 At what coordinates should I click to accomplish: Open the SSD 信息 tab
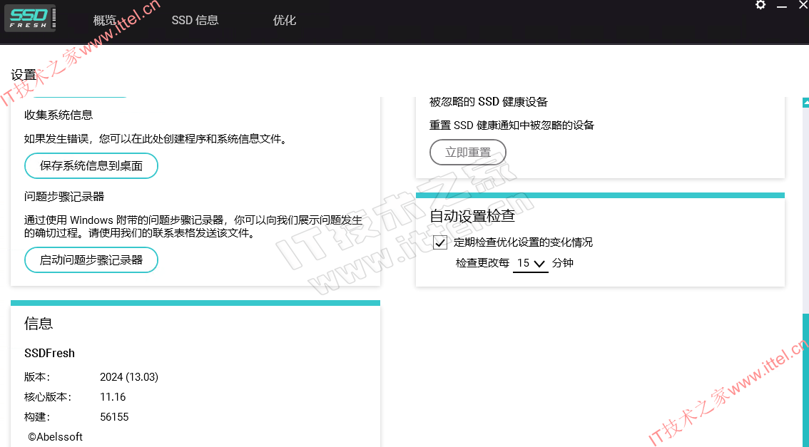coord(195,20)
